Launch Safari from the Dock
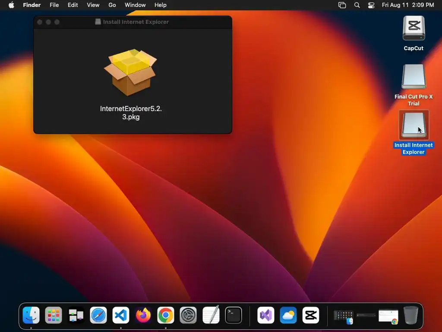Image resolution: width=442 pixels, height=332 pixels. coord(98,315)
